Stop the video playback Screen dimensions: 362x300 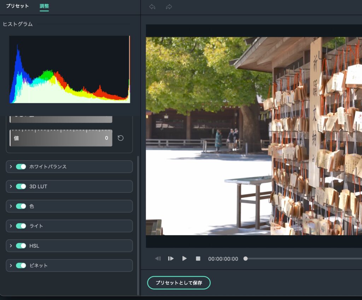198,259
